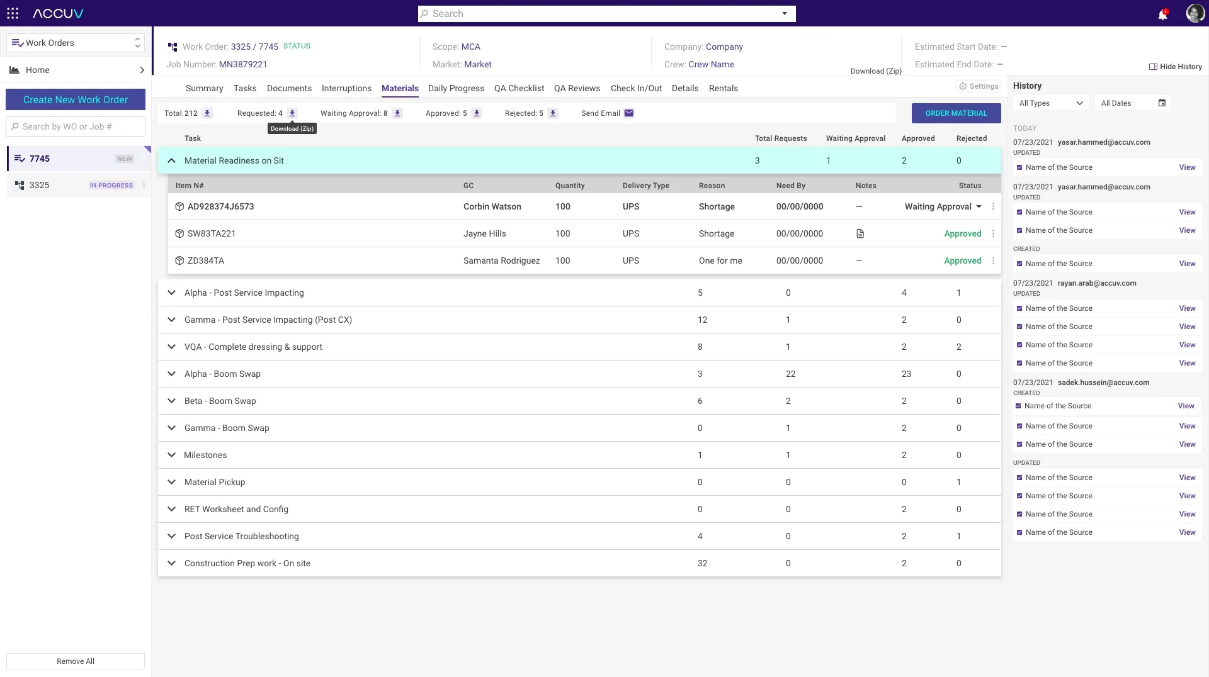The height and width of the screenshot is (677, 1209).
Task: Click the Send Email envelope icon
Action: point(628,113)
